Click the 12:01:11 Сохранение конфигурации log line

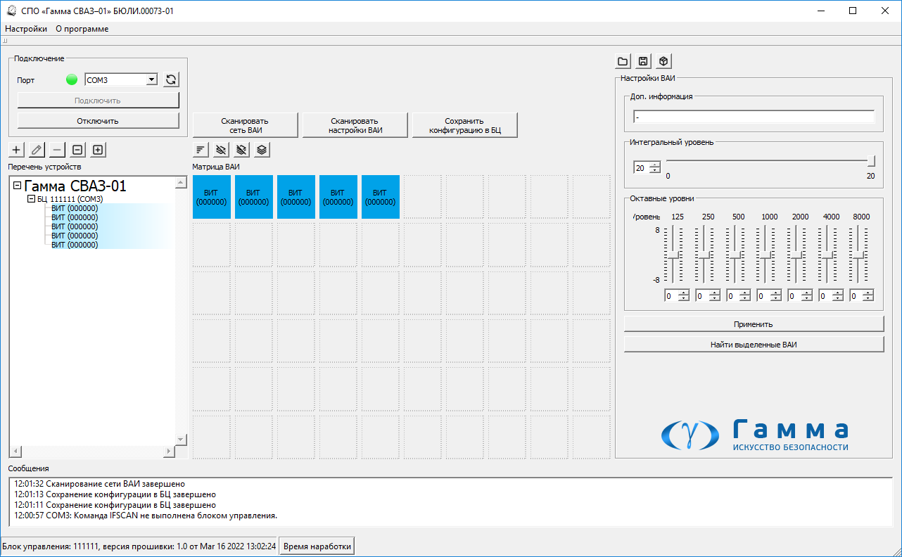coord(115,505)
